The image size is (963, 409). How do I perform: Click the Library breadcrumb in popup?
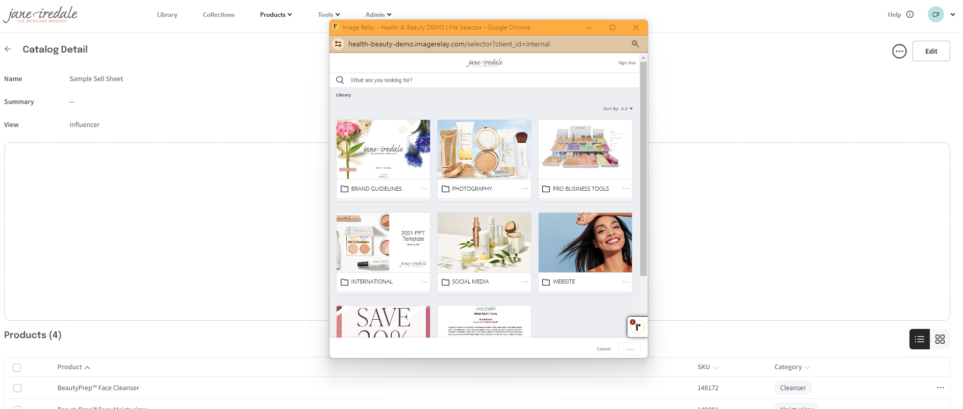[x=343, y=95]
